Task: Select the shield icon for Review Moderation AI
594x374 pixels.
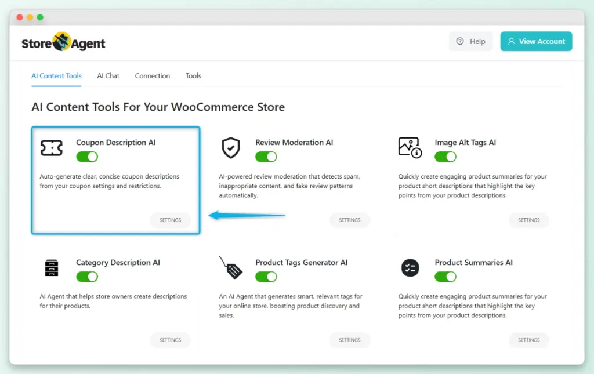Action: (x=231, y=147)
